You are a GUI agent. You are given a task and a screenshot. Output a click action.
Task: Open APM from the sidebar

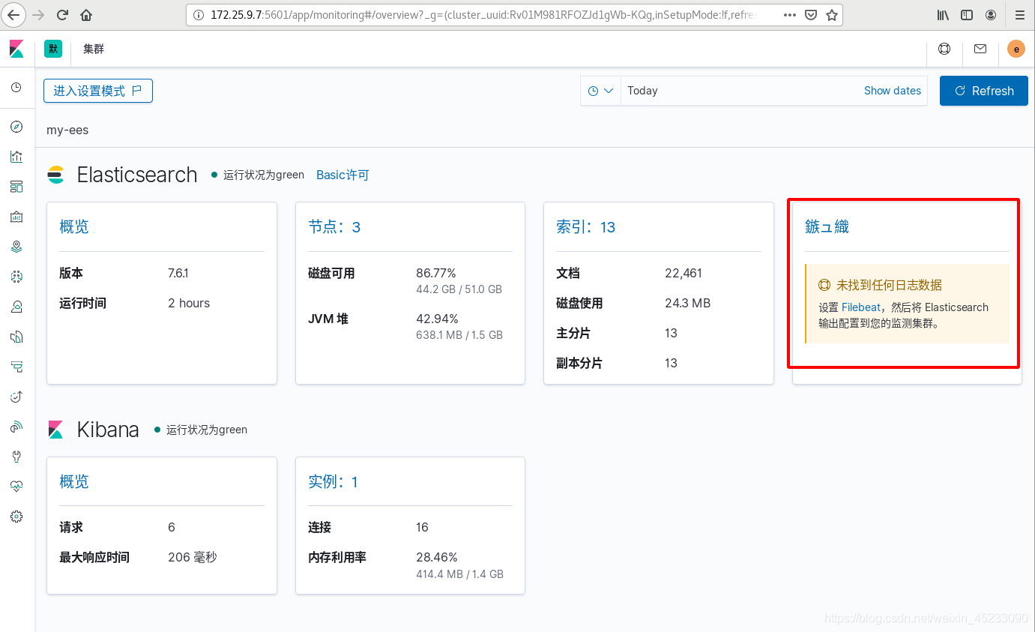pos(16,367)
